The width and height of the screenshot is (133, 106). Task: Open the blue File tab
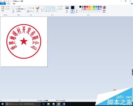point(3,4)
